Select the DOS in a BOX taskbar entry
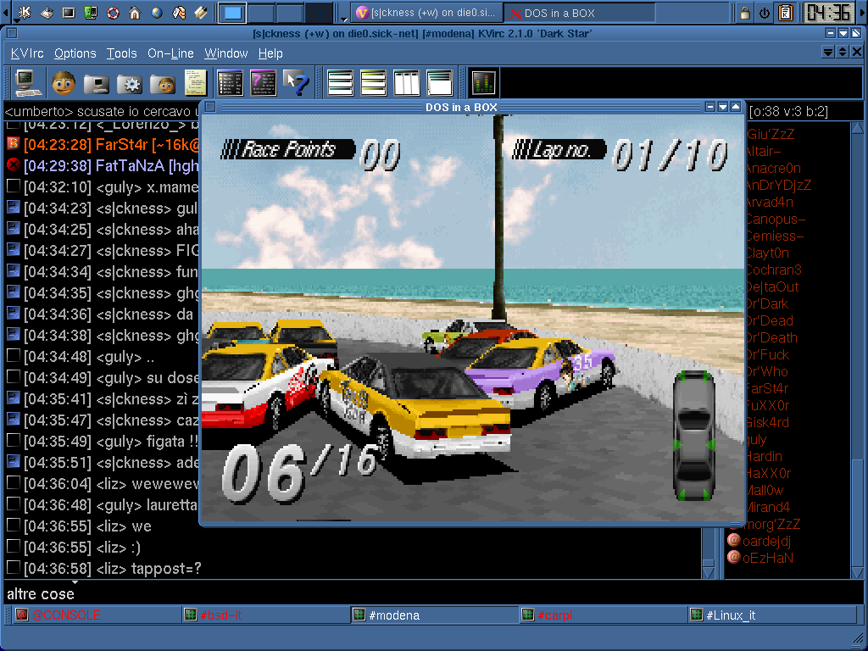This screenshot has width=868, height=651. click(x=580, y=13)
